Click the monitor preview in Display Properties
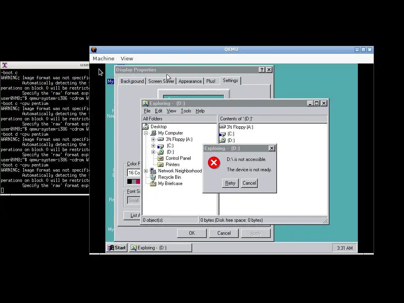 pos(193,94)
